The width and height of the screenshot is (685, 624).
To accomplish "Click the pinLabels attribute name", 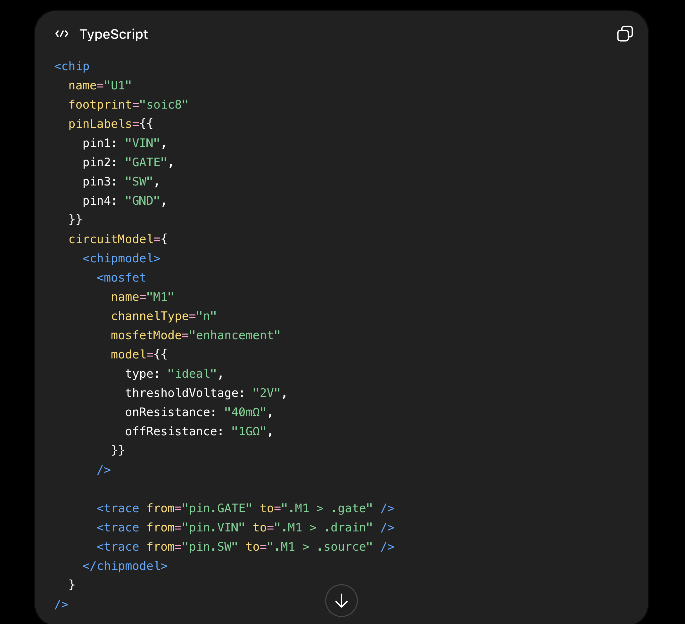I will pyautogui.click(x=100, y=124).
